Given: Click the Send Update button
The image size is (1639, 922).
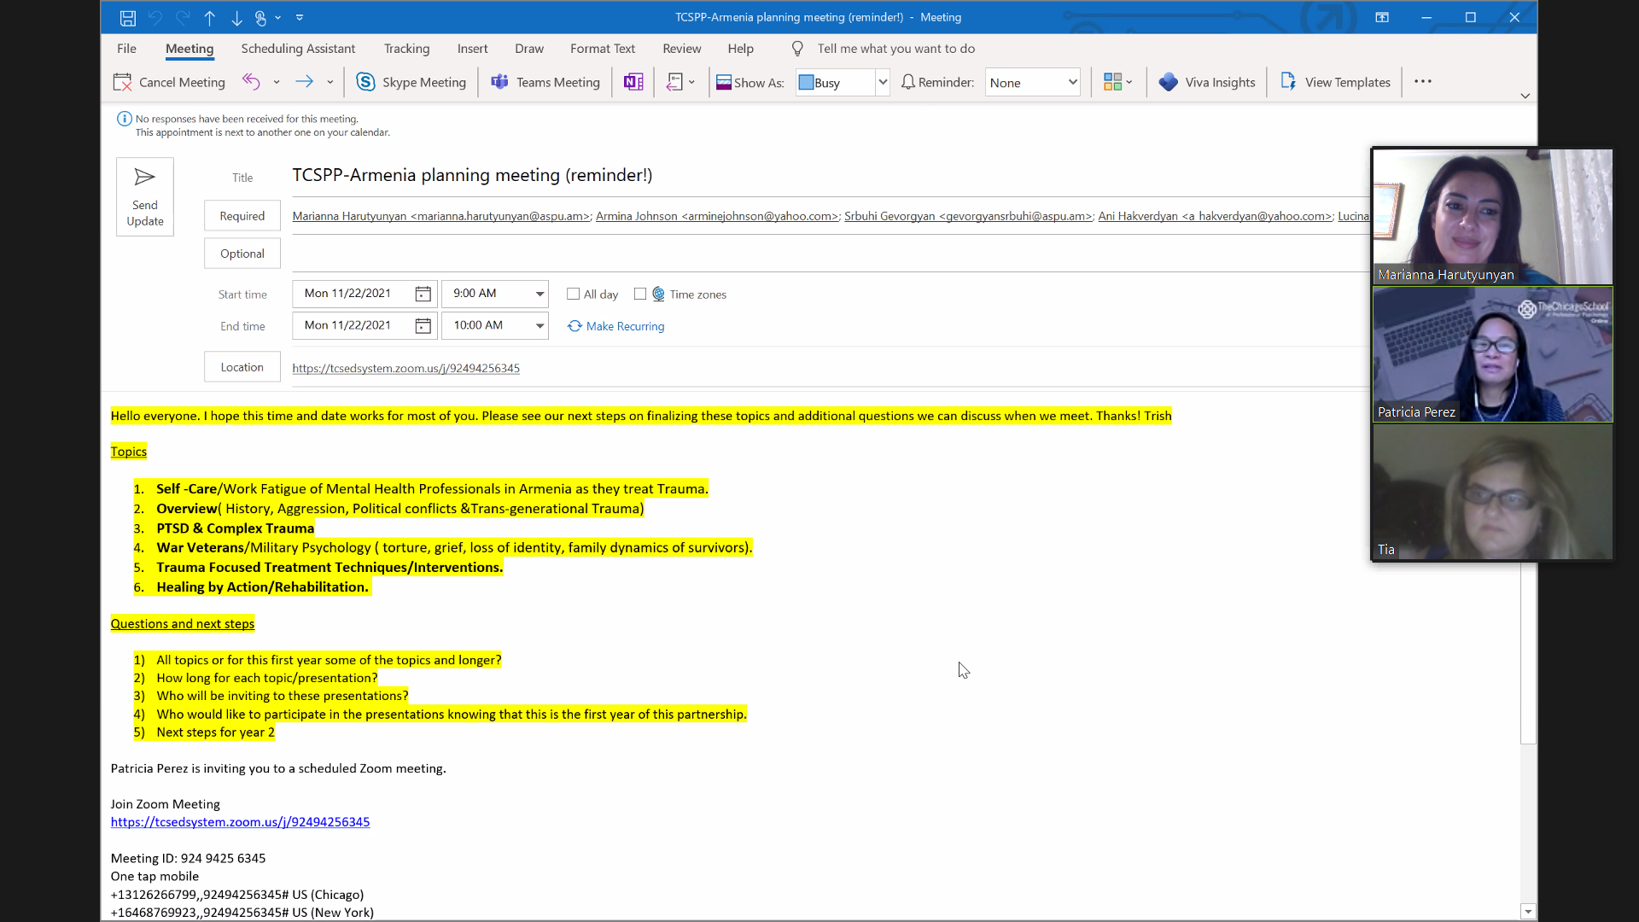Looking at the screenshot, I should [x=145, y=197].
